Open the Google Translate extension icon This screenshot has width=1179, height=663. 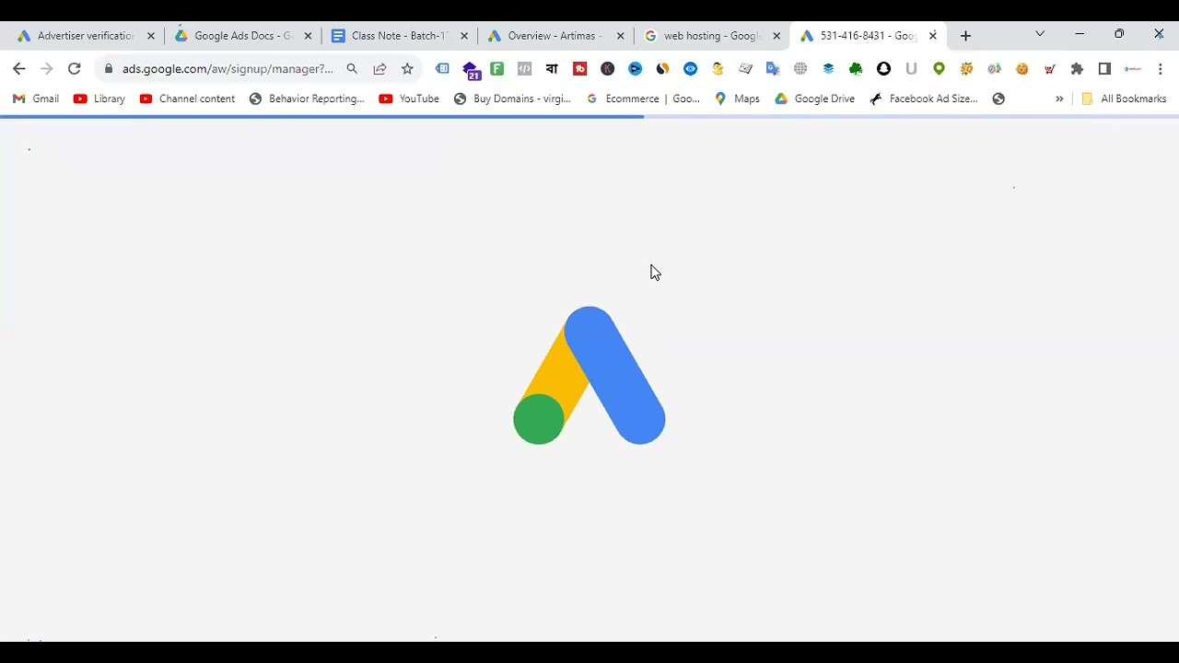point(773,69)
